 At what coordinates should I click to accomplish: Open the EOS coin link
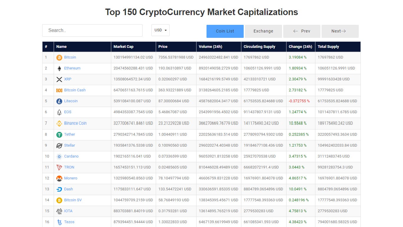tap(68, 112)
